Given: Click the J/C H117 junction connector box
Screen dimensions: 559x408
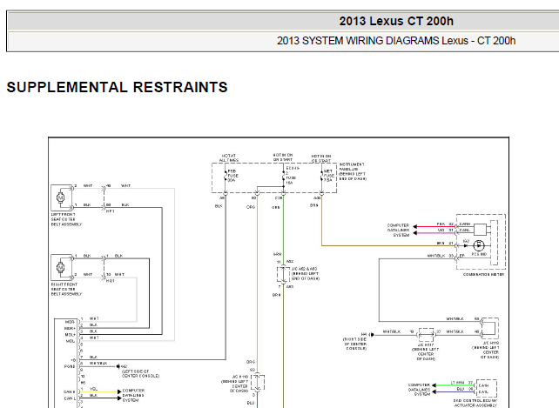Looking at the screenshot, I should (x=426, y=335).
